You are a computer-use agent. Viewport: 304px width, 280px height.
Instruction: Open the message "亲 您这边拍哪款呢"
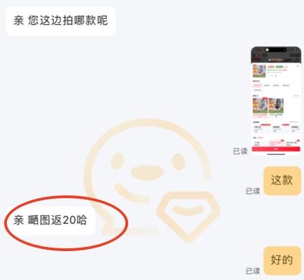point(61,21)
